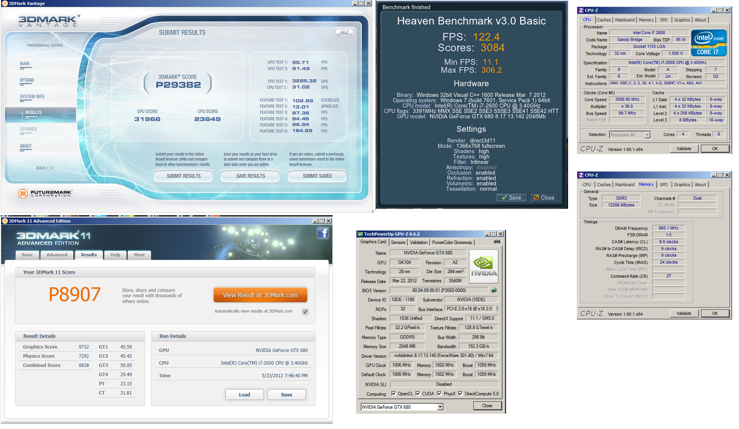Open Graphics tab in CPU-Z Memory window
Viewport: 739px width, 429px height.
pos(682,185)
